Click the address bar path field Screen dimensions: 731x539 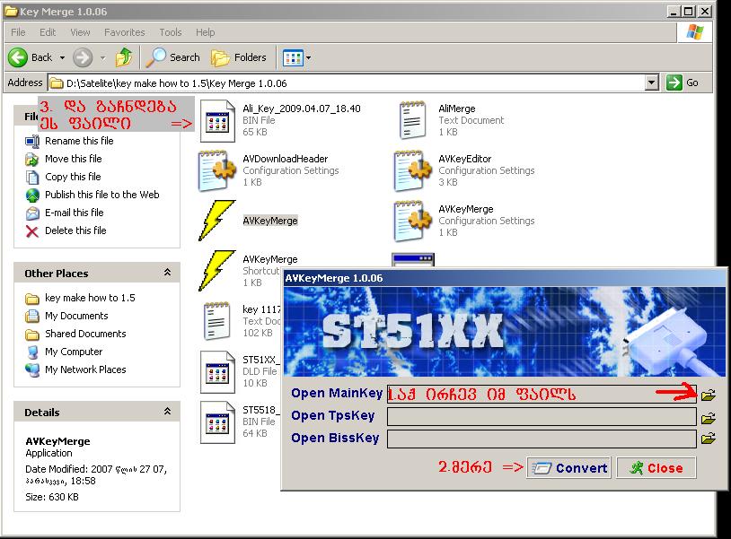348,83
